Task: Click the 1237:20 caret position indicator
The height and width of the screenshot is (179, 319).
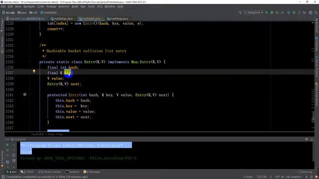Action: click(x=262, y=177)
